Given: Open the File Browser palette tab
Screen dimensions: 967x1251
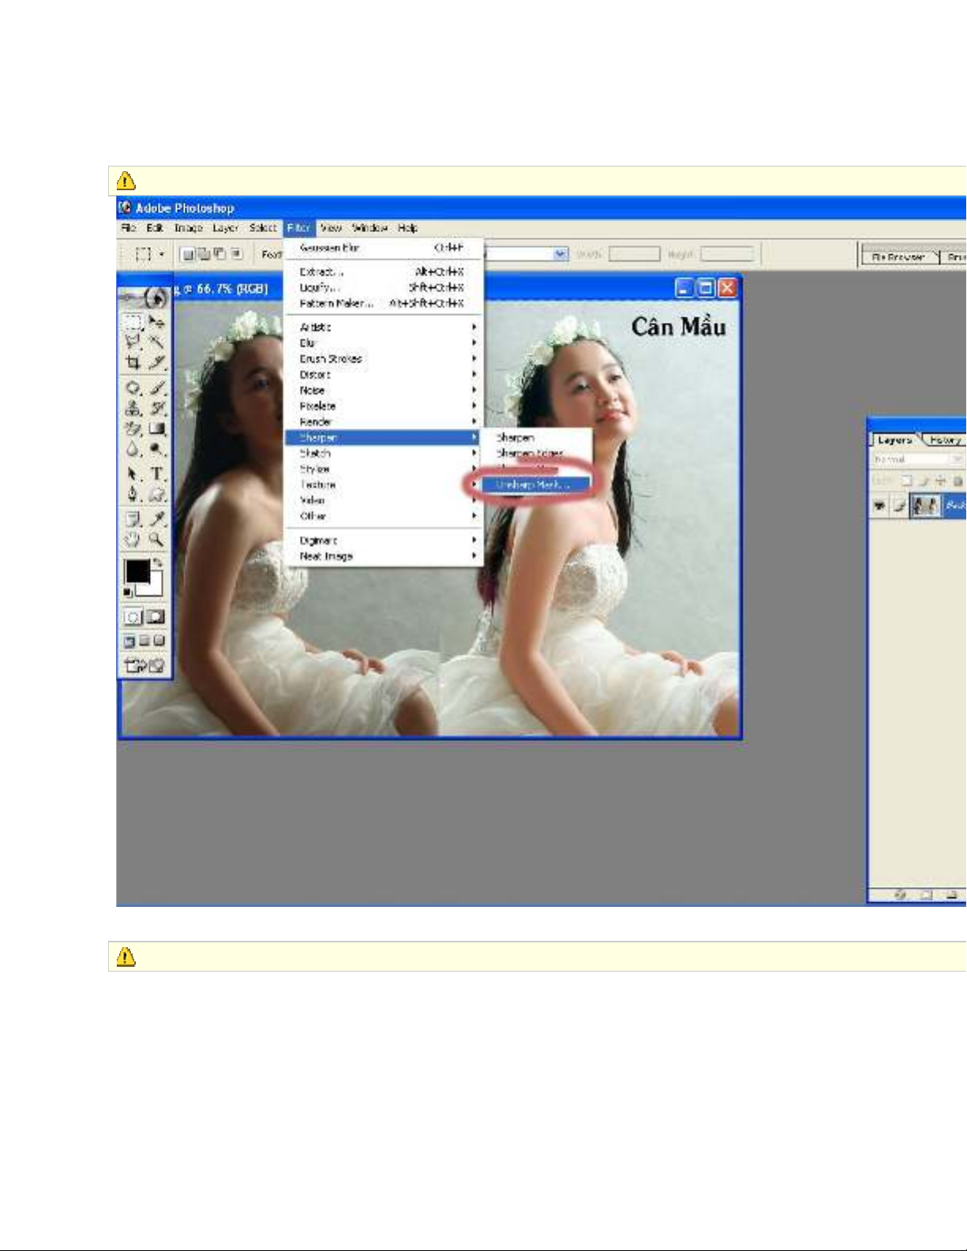Looking at the screenshot, I should click(x=898, y=257).
